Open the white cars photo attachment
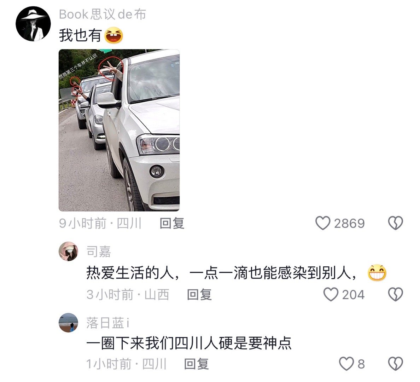This screenshot has height=382, width=420. click(x=119, y=130)
